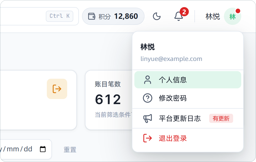256x162 pixels.
Task: Choose 修改密码 from the user menu
Action: [x=188, y=98]
